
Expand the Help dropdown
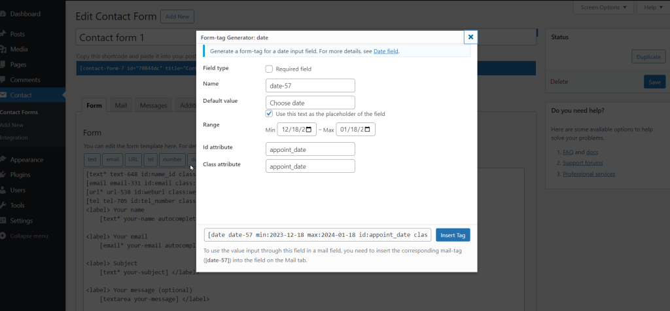[649, 8]
